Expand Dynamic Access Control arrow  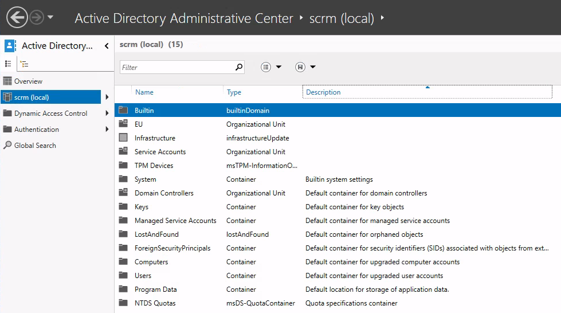107,113
